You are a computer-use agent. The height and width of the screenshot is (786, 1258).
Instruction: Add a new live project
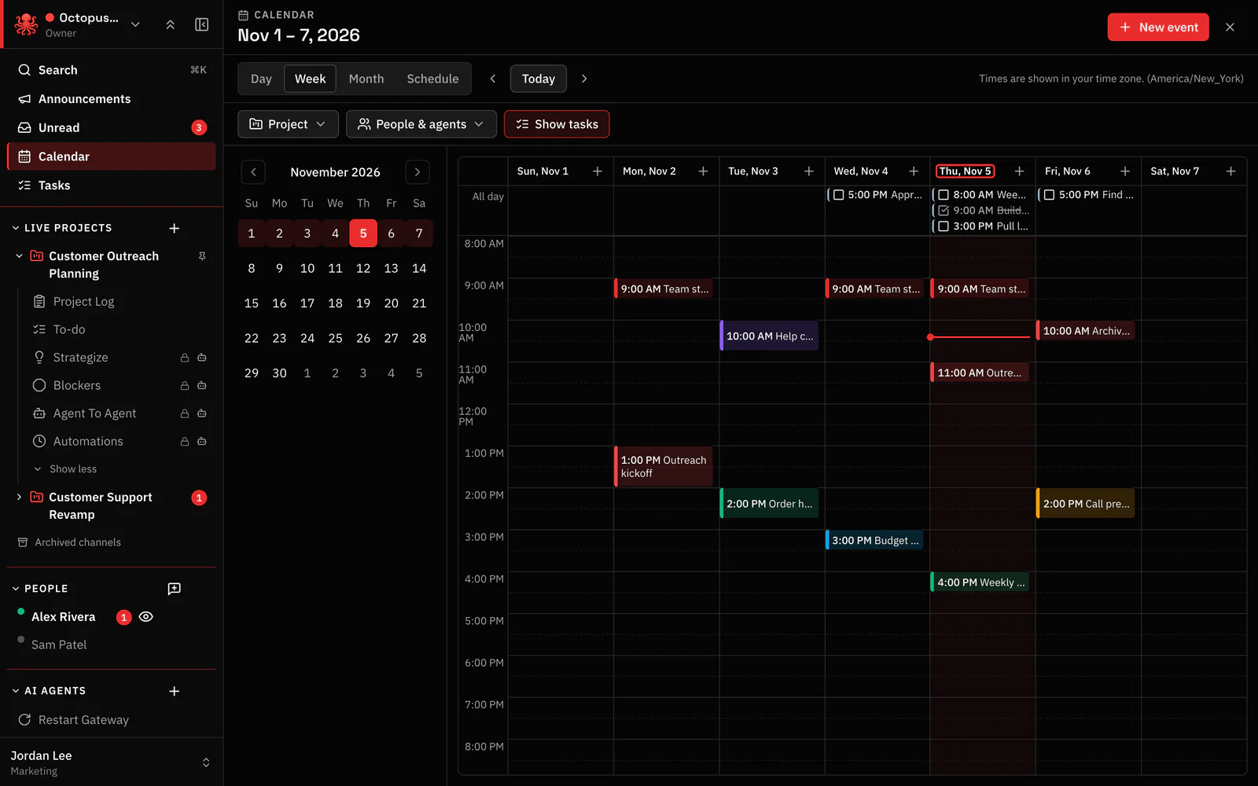175,228
